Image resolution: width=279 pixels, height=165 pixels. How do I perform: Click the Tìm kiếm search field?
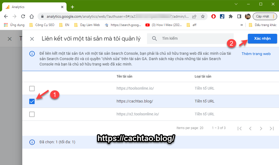[x=190, y=38]
